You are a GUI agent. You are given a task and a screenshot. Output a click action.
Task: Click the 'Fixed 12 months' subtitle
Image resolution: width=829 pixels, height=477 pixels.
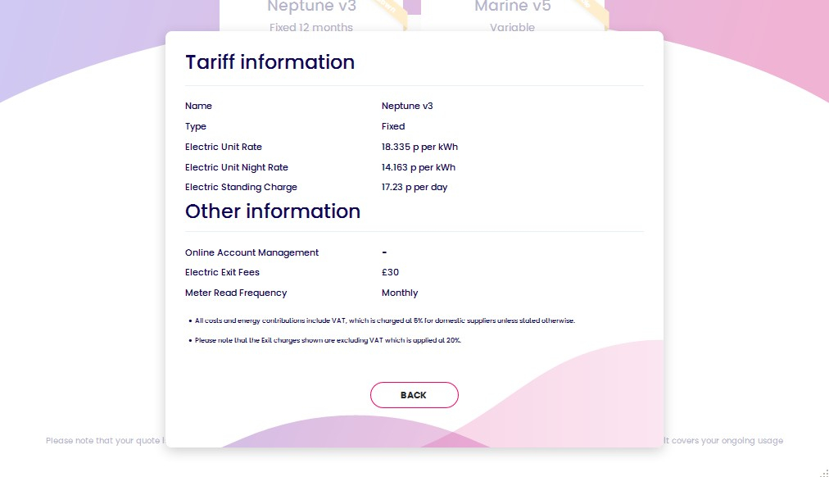tap(311, 27)
